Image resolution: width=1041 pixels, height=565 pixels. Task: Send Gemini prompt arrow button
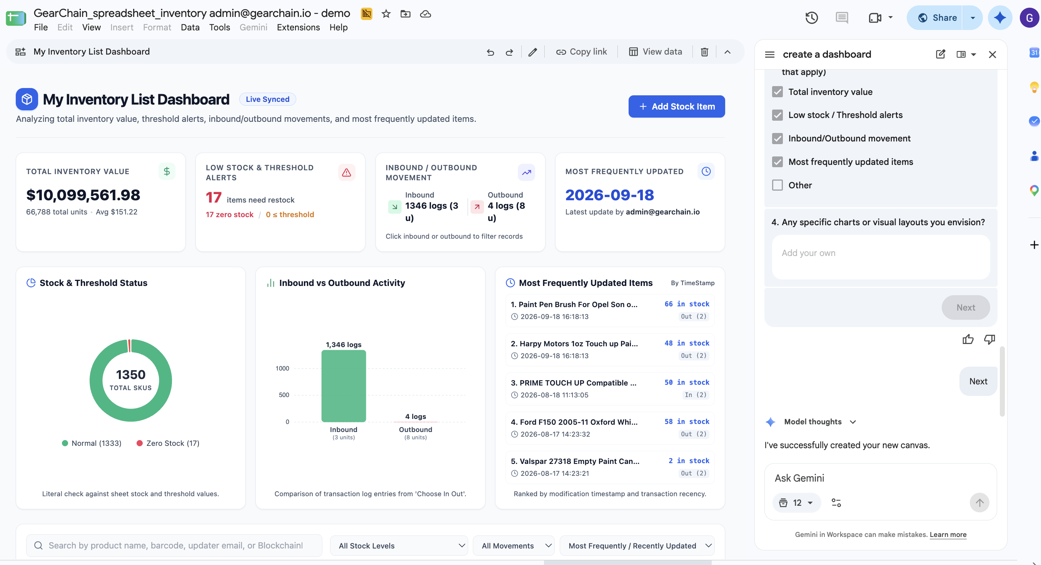pos(979,503)
